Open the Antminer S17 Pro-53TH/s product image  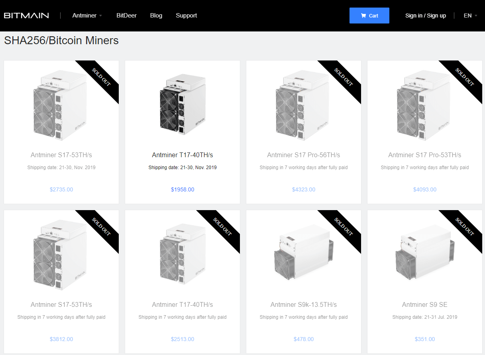coord(423,105)
